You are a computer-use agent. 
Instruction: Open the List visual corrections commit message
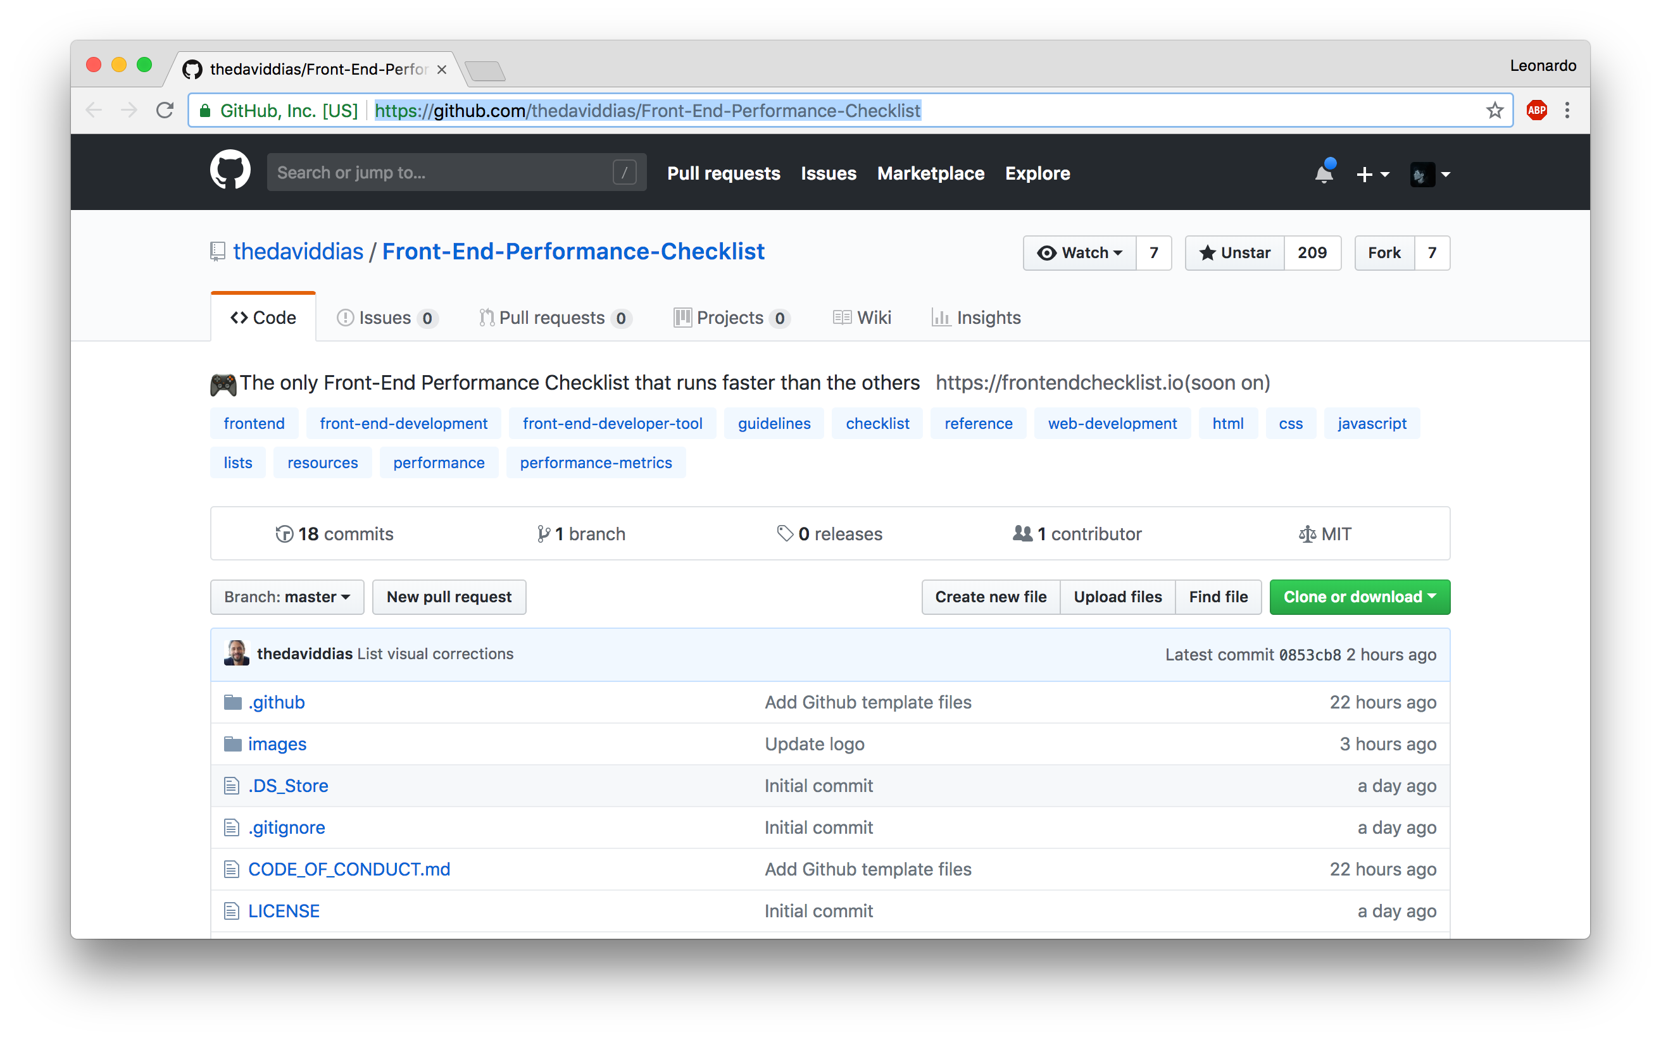[435, 653]
